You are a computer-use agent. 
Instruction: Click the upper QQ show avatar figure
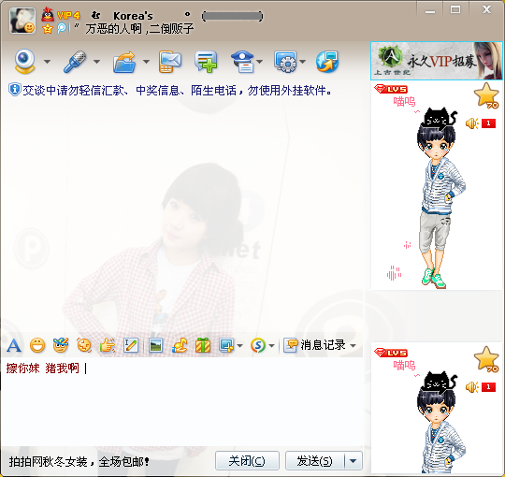coord(440,198)
